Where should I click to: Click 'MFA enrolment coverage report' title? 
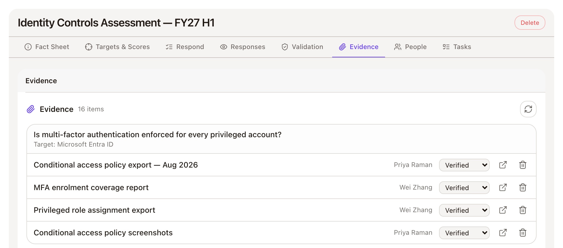pyautogui.click(x=91, y=187)
